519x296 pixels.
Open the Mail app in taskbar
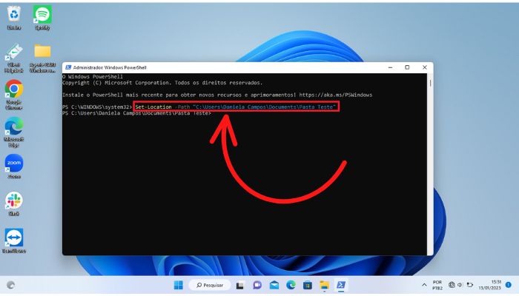(274, 285)
